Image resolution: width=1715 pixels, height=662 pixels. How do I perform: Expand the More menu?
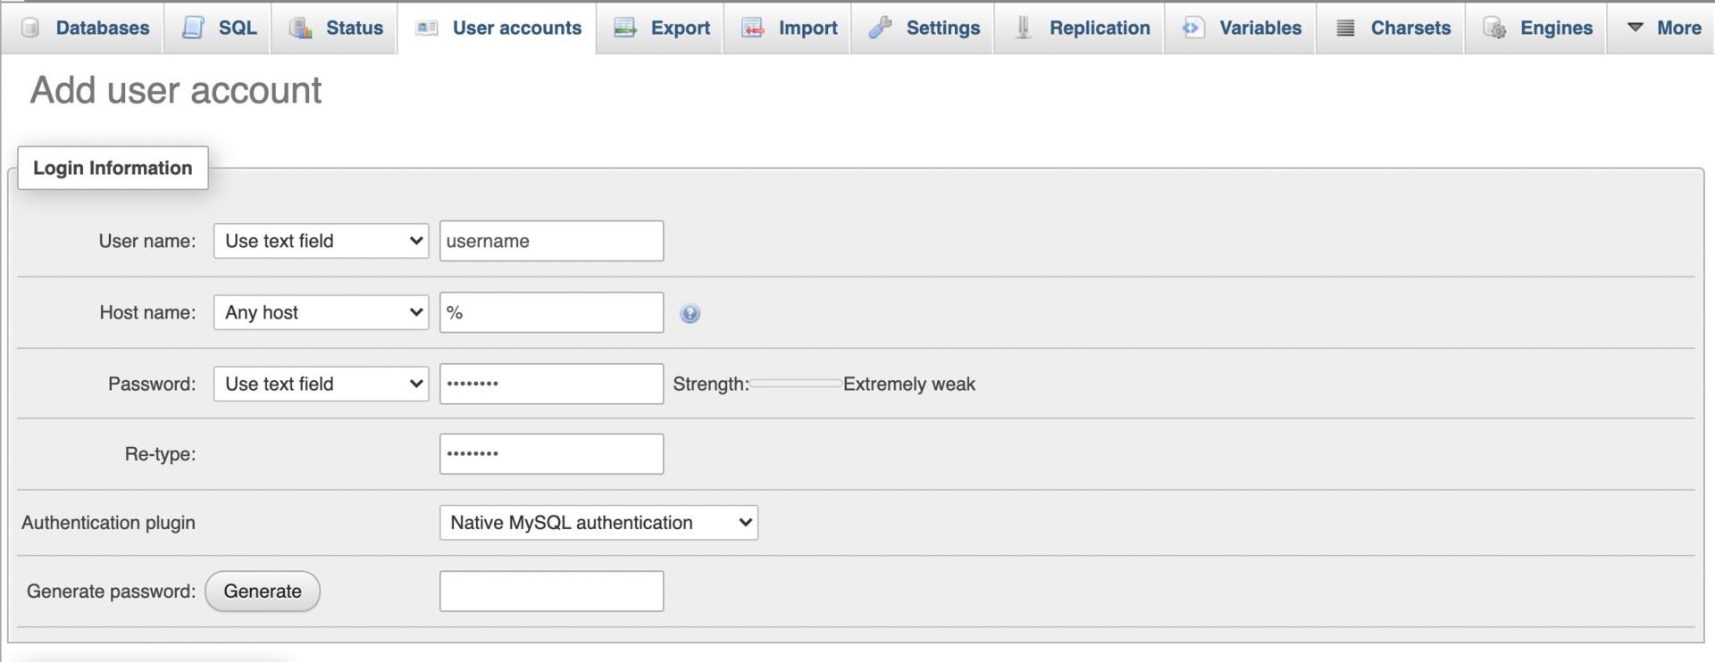pos(1664,28)
